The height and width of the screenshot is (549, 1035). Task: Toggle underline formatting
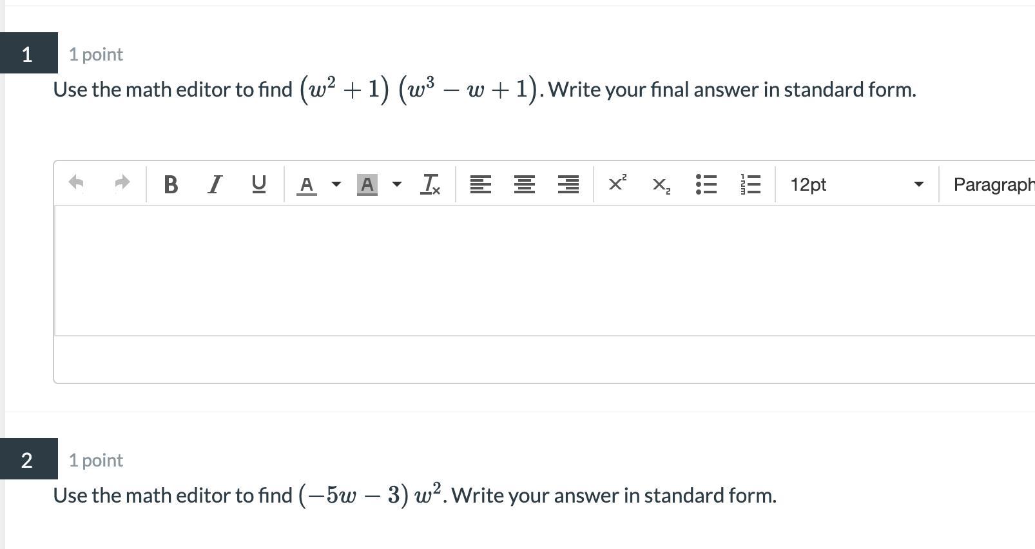pyautogui.click(x=258, y=184)
